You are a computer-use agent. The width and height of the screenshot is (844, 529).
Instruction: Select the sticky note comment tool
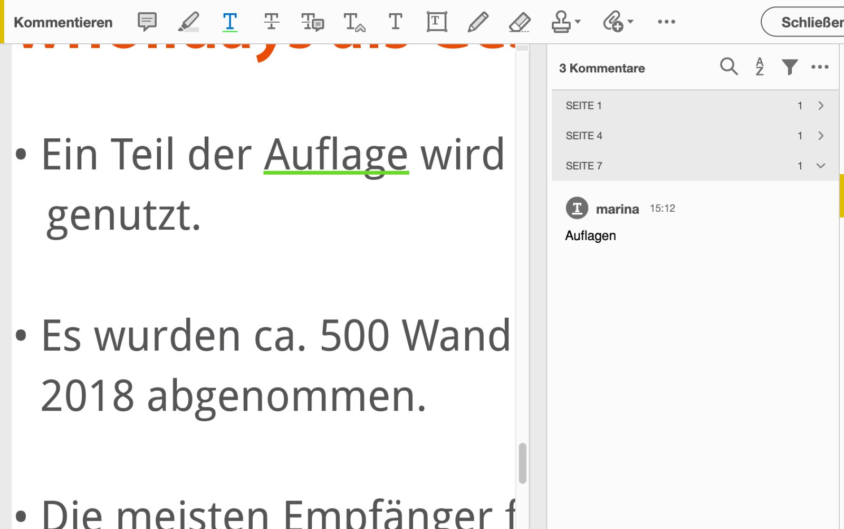[147, 22]
